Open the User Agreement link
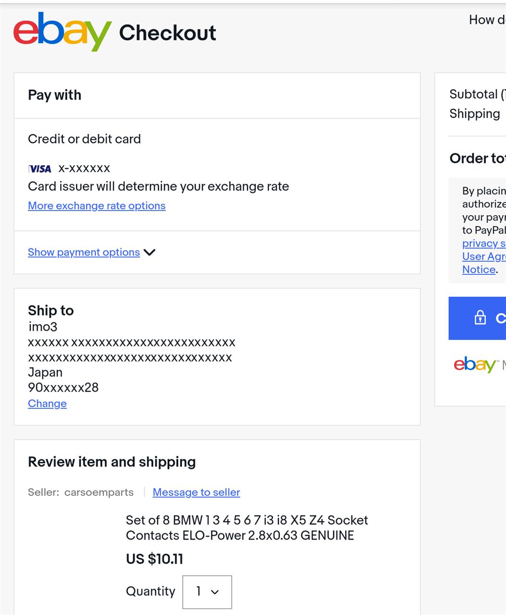506x615 pixels. pyautogui.click(x=484, y=256)
